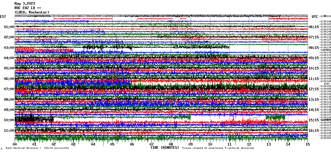The height and width of the screenshot is (152, 331).
Task: Click the 09:15 UTC time label
Action: pyautogui.click(x=313, y=58)
